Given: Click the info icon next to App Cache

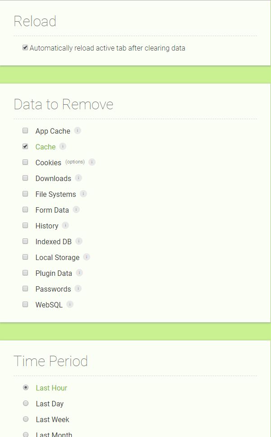Looking at the screenshot, I should [x=78, y=130].
